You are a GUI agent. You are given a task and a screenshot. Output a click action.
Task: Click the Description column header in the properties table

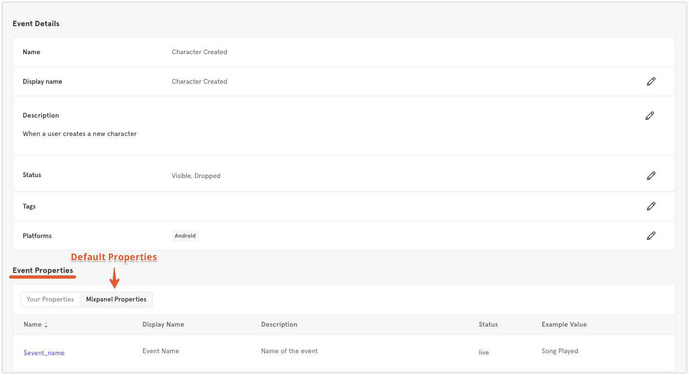click(279, 324)
